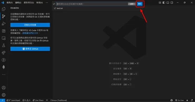Click the 確定 confirm button
This screenshot has height=102, width=195.
[140, 4]
